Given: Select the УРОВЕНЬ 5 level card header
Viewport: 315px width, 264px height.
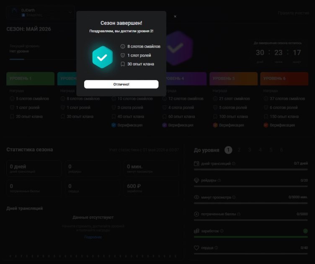Looking at the screenshot, I should coord(233,78).
